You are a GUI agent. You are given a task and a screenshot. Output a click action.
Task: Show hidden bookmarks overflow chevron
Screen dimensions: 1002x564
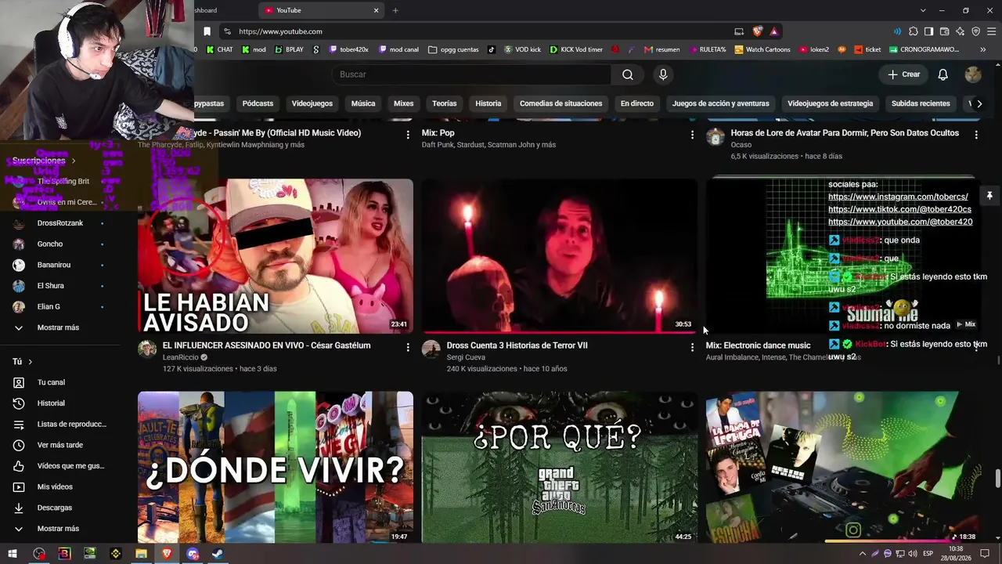(982, 49)
